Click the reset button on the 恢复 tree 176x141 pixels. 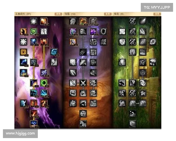click(157, 14)
